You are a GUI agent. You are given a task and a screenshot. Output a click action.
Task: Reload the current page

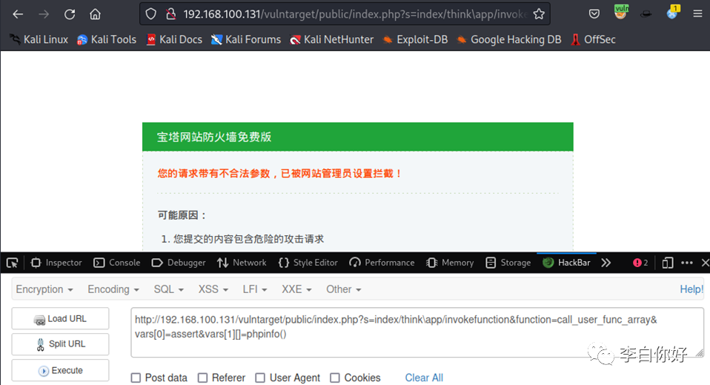click(x=69, y=15)
